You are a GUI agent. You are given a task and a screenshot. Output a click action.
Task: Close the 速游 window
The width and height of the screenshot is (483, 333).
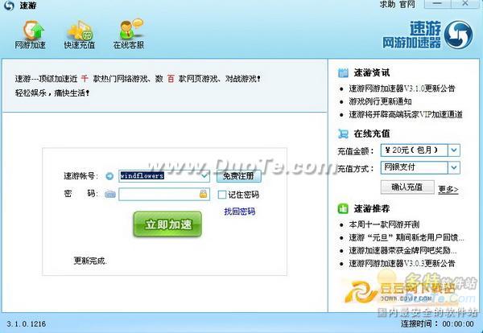(465, 4)
